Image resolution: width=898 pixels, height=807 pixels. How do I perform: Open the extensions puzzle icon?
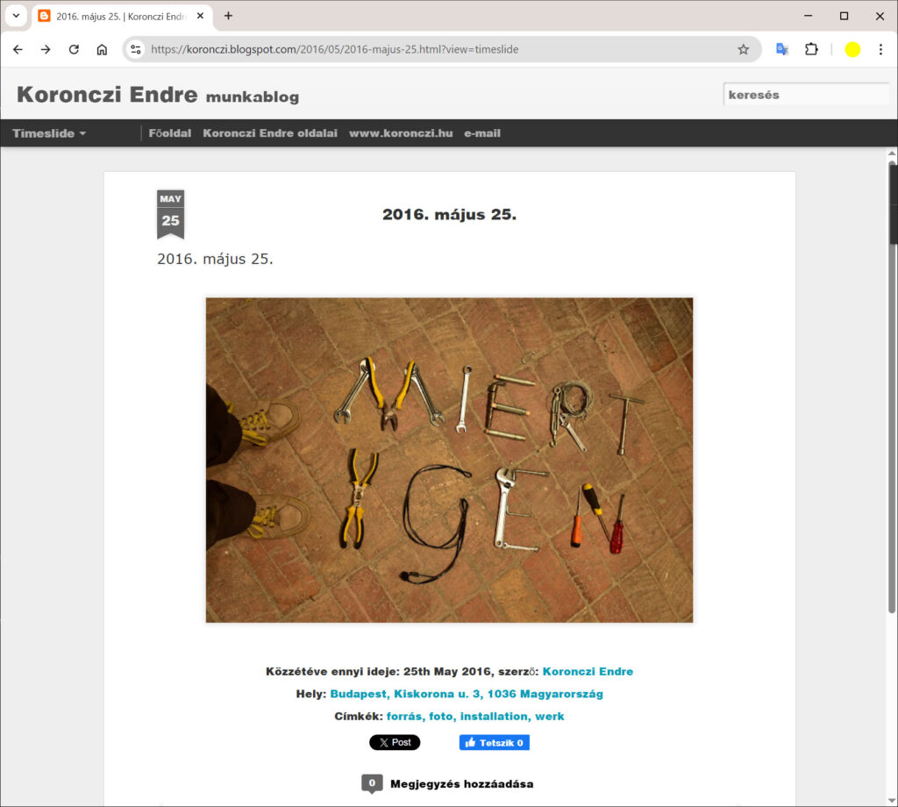pyautogui.click(x=811, y=50)
